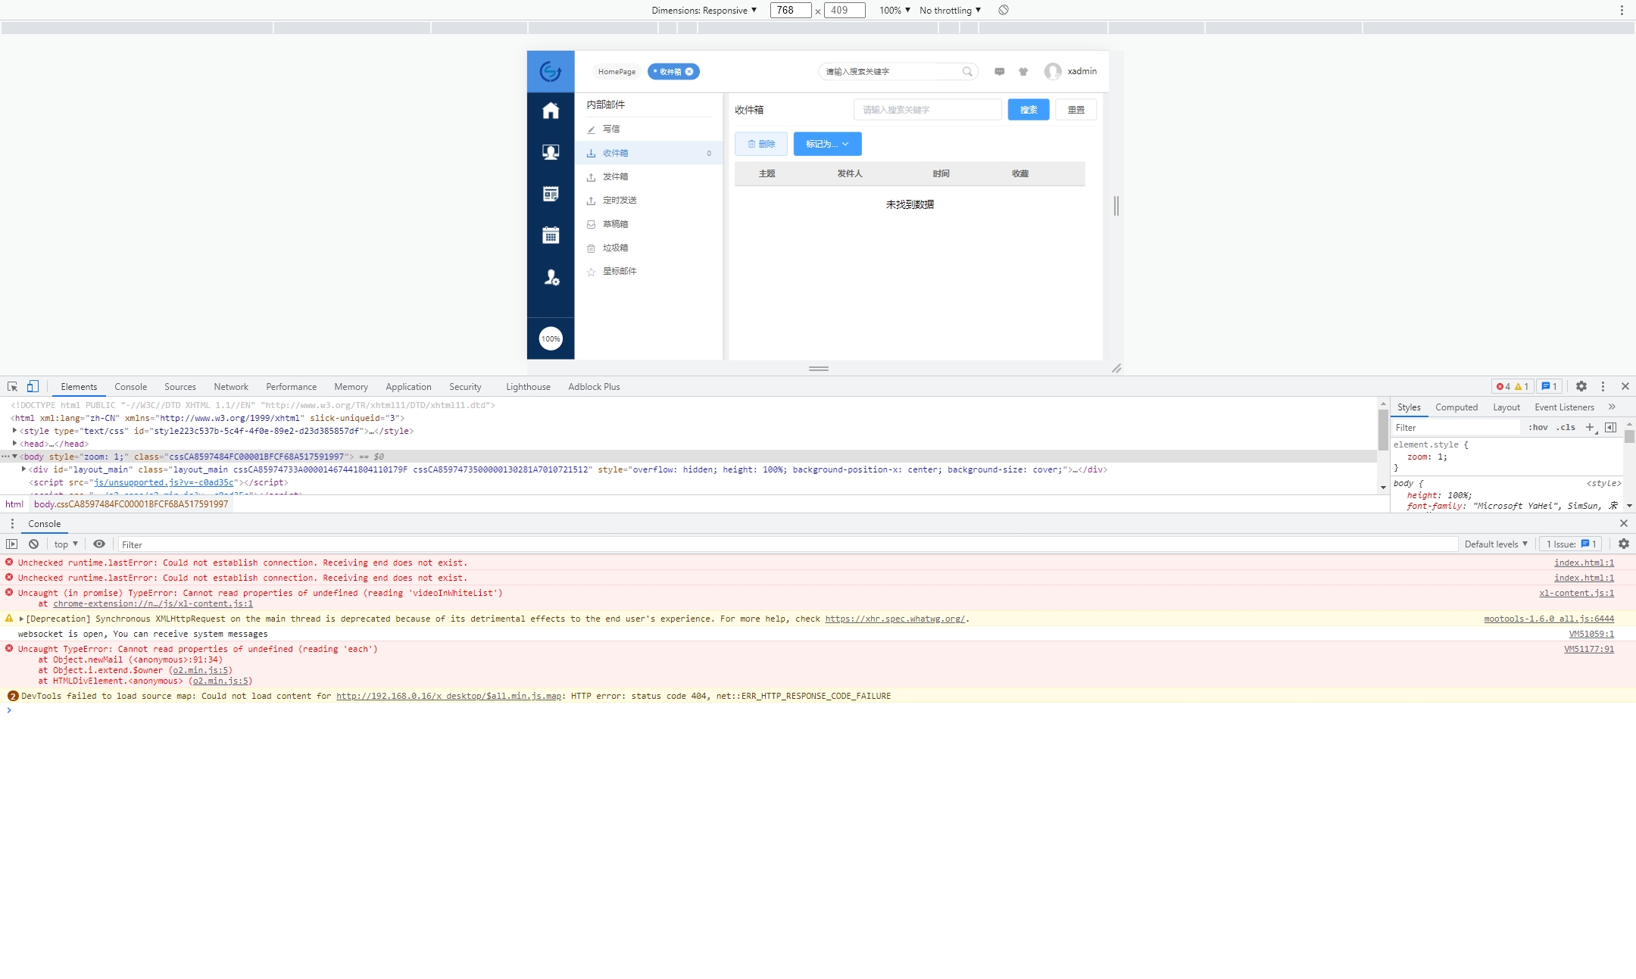
Task: Select the inspect element picker icon
Action: (12, 386)
